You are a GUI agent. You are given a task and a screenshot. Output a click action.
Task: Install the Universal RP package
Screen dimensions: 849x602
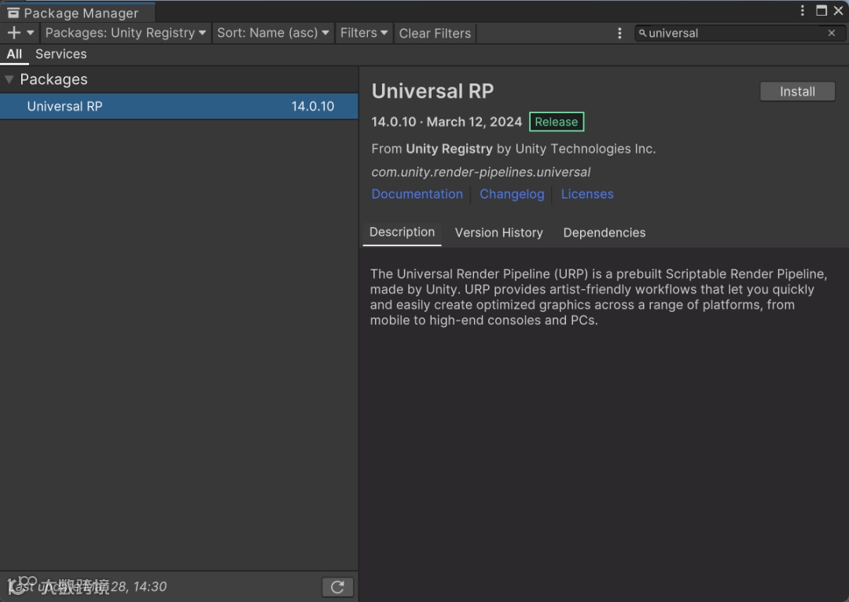797,91
